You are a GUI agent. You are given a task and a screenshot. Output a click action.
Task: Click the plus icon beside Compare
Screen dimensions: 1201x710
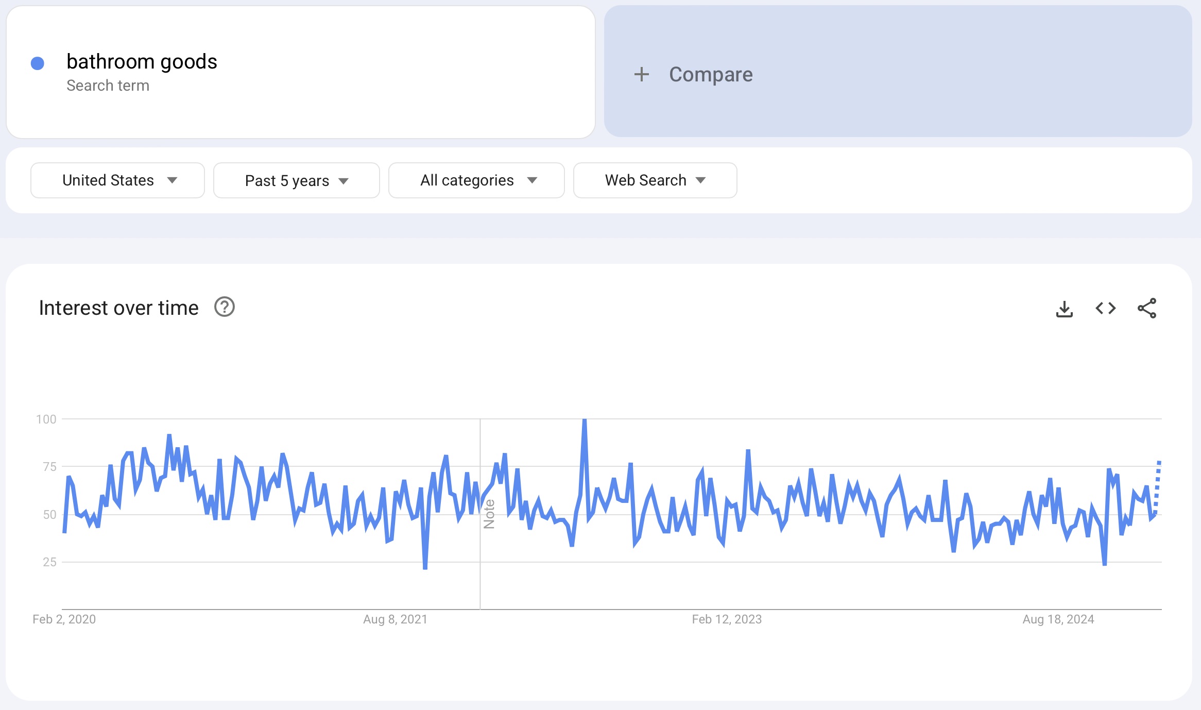point(641,74)
